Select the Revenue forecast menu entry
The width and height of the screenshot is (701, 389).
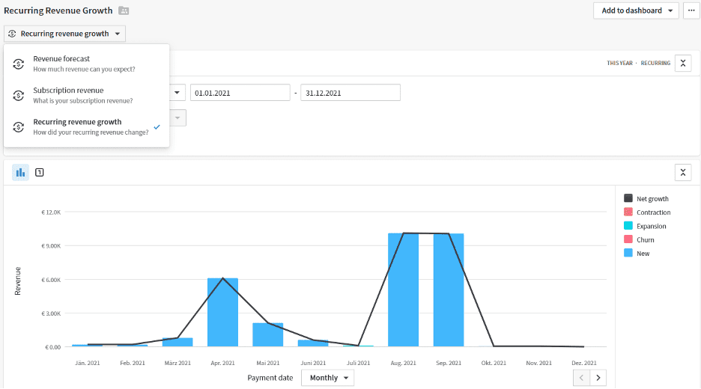[86, 64]
